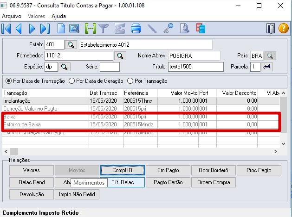
Task: Click the 200515Thns reference cell
Action: click(x=140, y=101)
